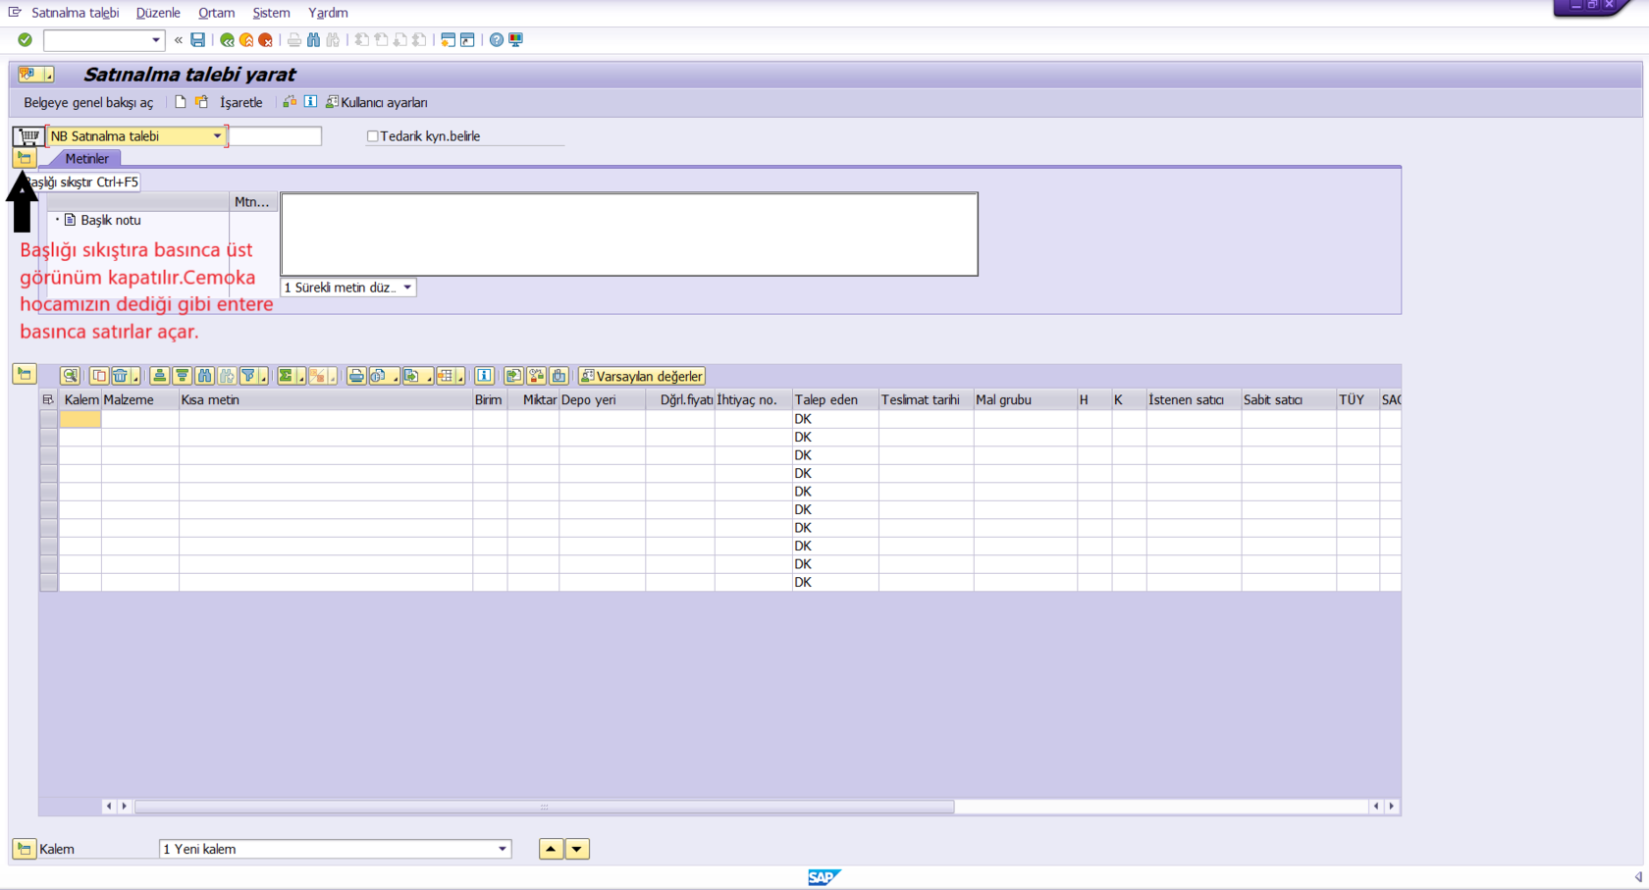Open dropdown arrow next to layout grid icon
Viewport: 1649px width, 890px height.
click(460, 378)
